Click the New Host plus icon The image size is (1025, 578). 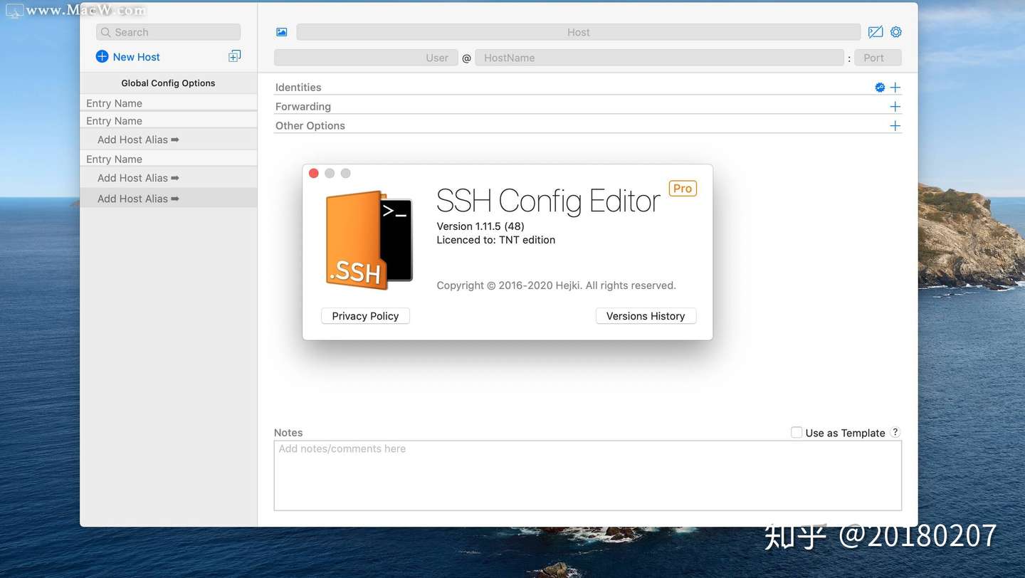click(102, 56)
